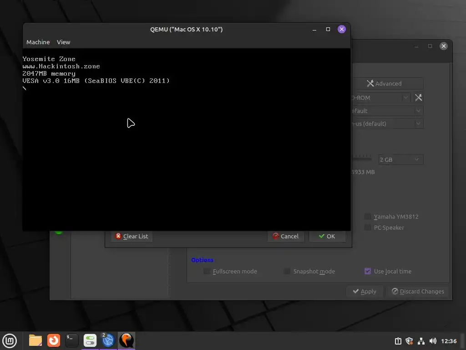
Task: Open the 2 GB memory dropdown
Action: click(400, 160)
